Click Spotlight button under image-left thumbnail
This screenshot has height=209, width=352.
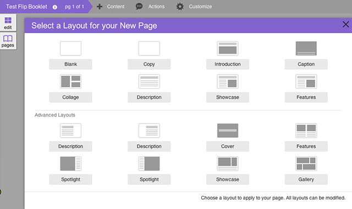pos(70,180)
